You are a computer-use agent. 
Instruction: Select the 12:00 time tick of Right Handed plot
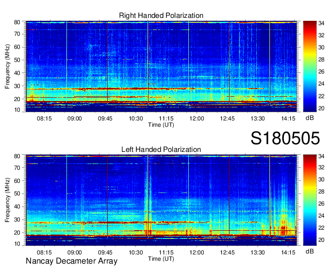[197, 119]
